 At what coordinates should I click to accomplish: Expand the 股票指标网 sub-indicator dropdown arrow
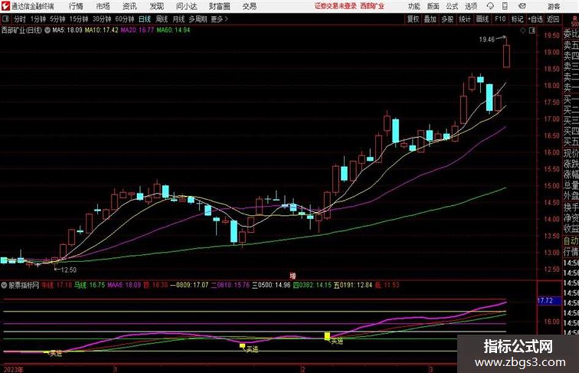click(4, 285)
